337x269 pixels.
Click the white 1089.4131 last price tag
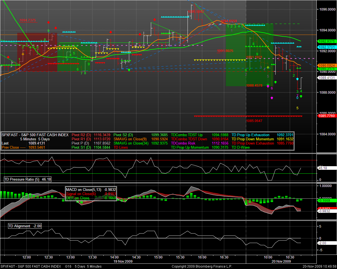pos(327,78)
